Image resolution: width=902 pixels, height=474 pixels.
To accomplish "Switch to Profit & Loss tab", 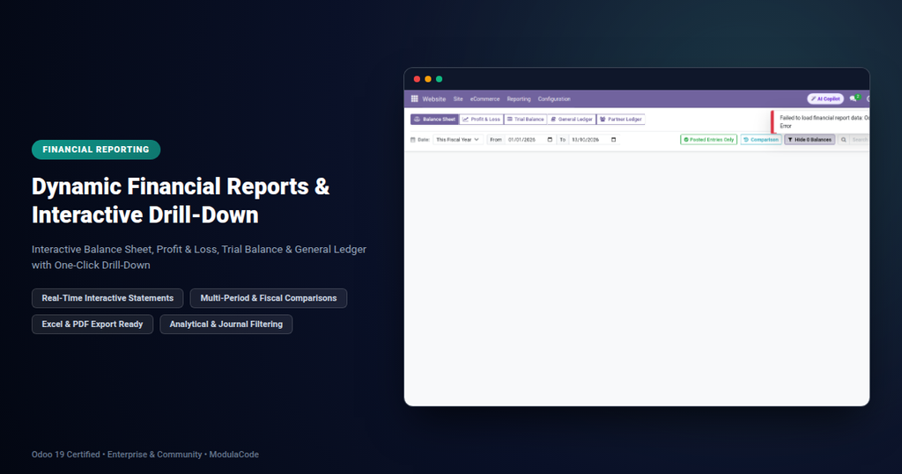I will click(x=482, y=119).
